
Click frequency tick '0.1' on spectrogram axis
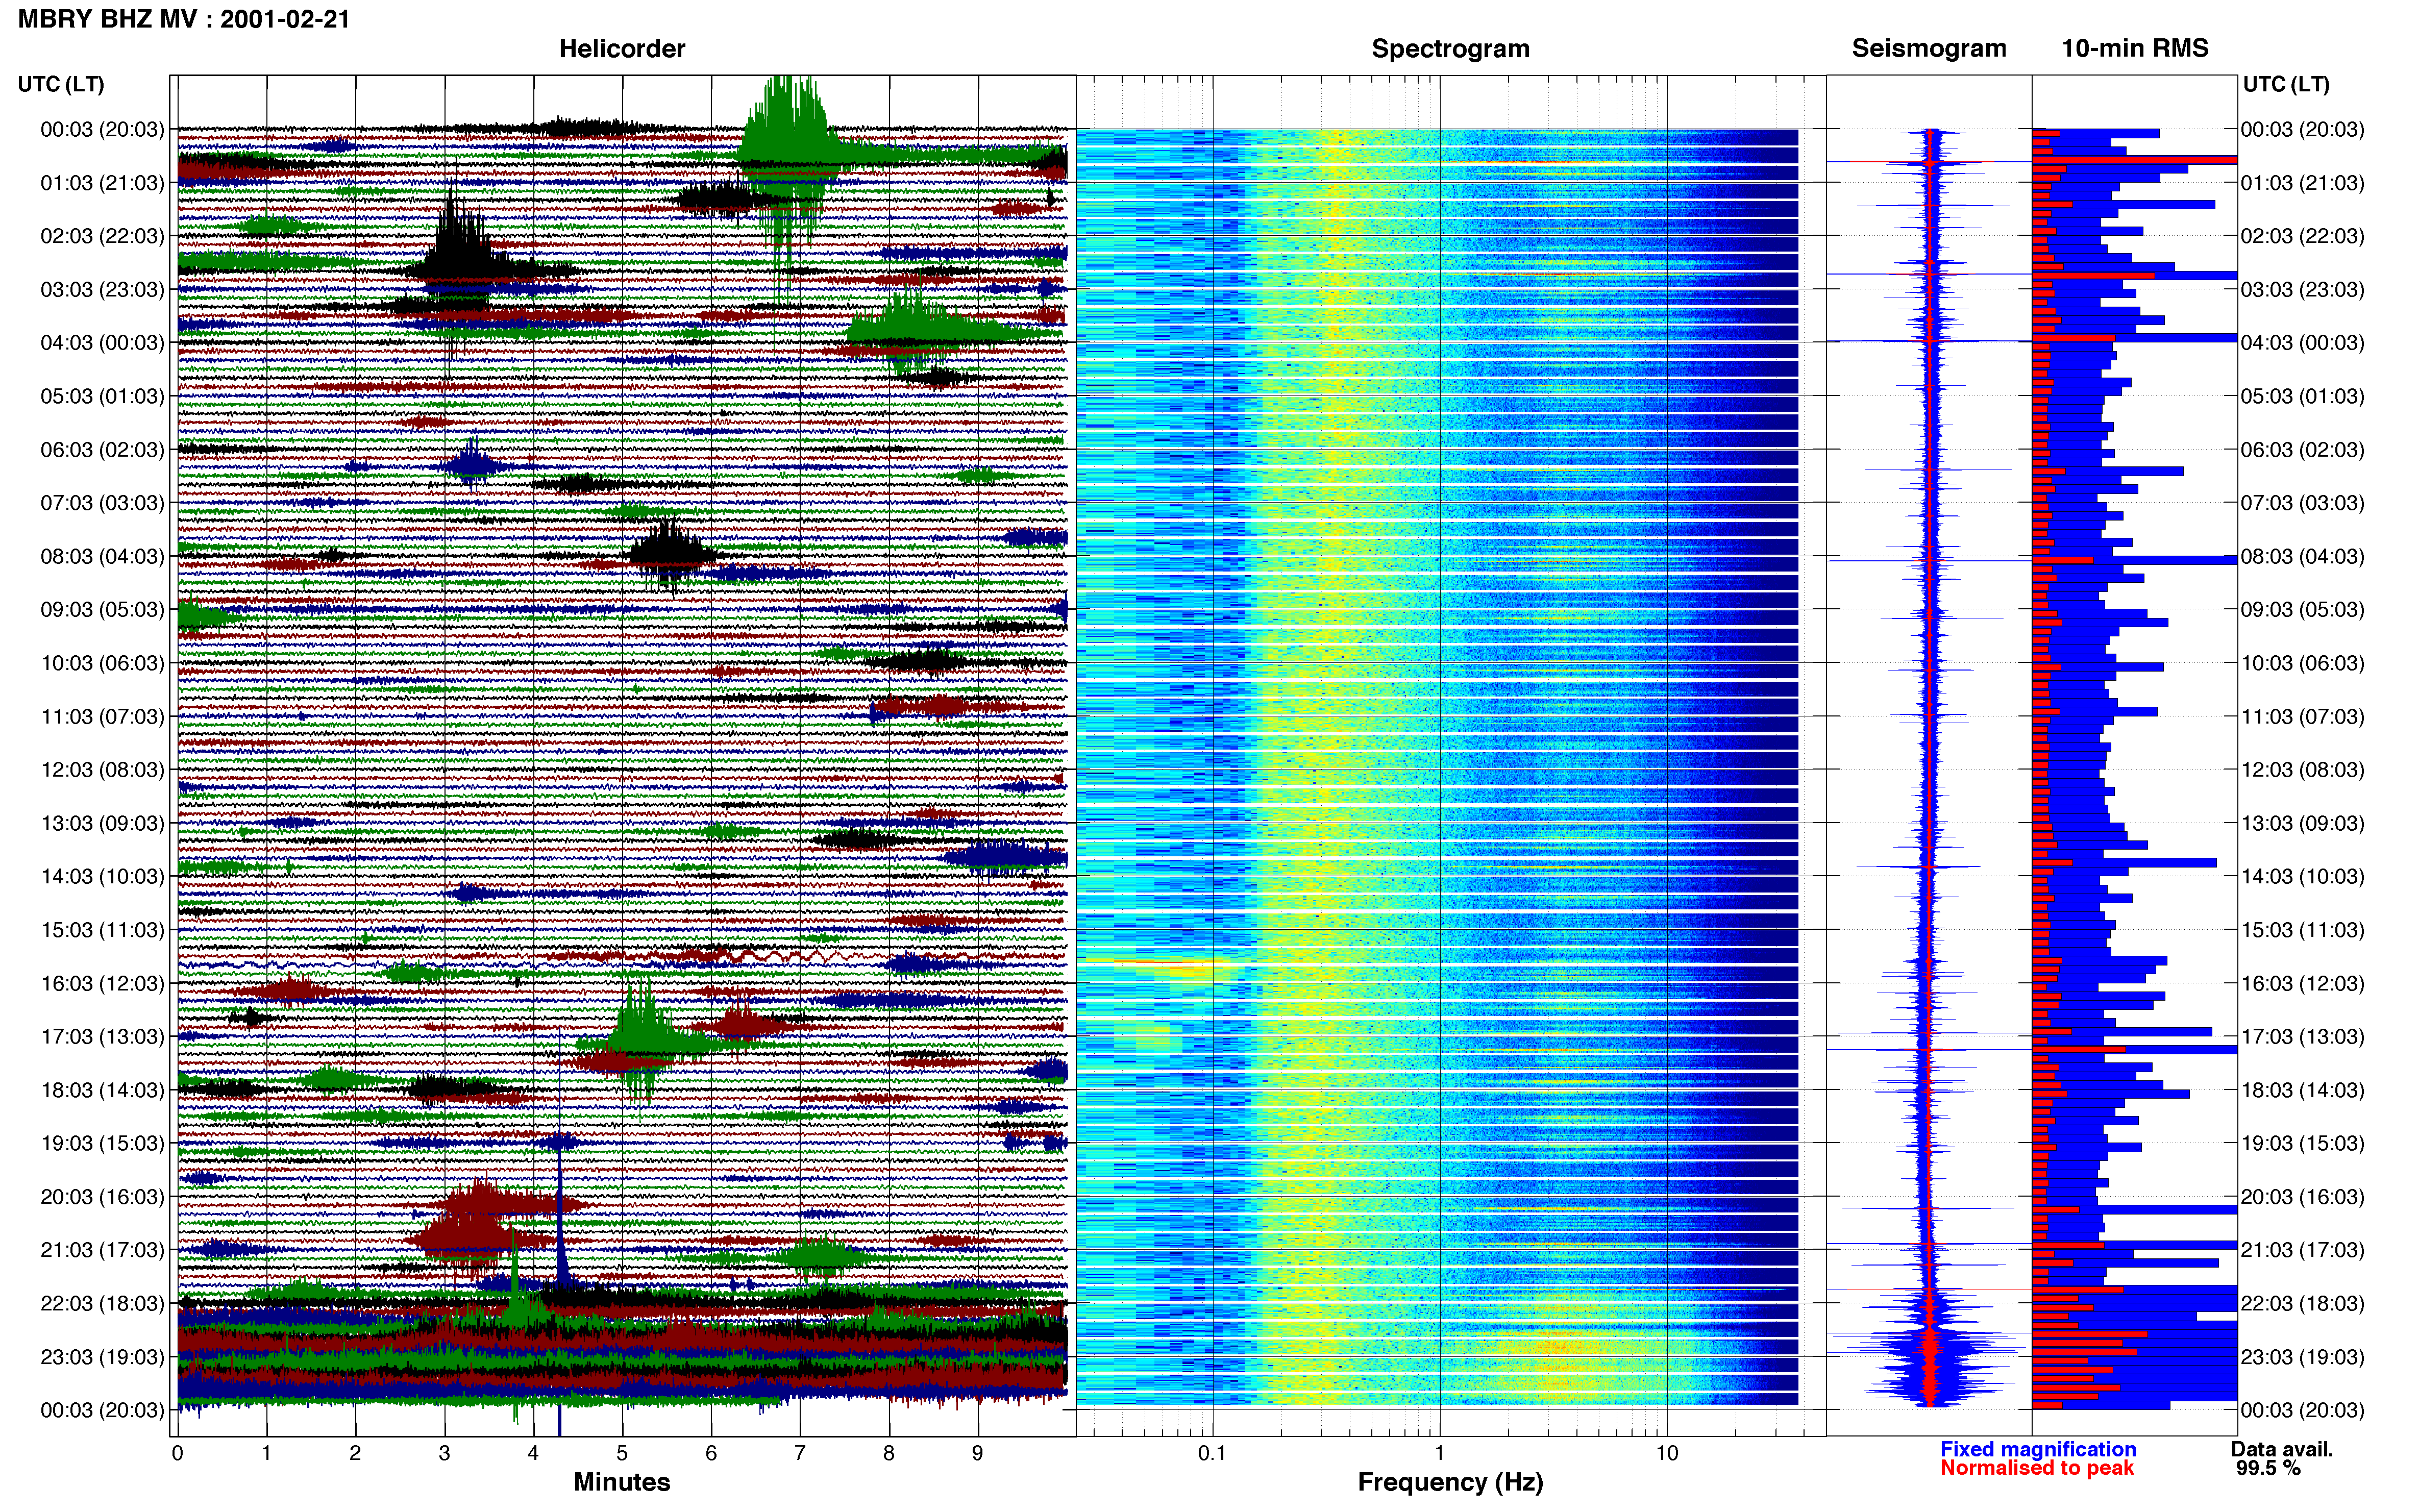point(1212,1453)
